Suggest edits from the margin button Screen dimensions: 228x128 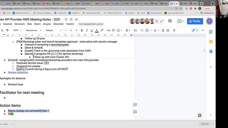(135, 112)
